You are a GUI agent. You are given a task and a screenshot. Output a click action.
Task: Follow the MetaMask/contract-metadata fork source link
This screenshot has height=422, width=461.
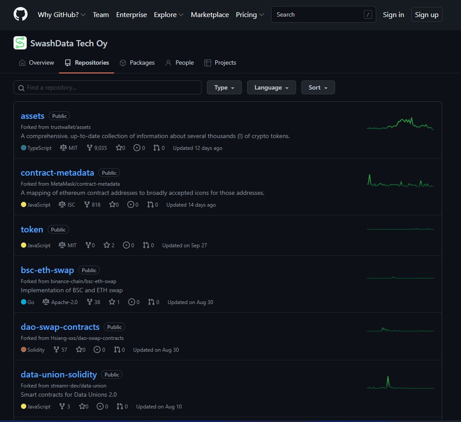[85, 184]
